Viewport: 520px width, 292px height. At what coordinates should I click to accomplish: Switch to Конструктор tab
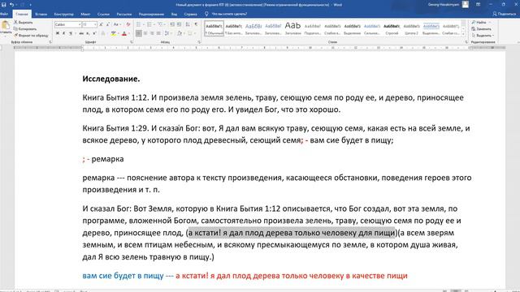(64, 15)
